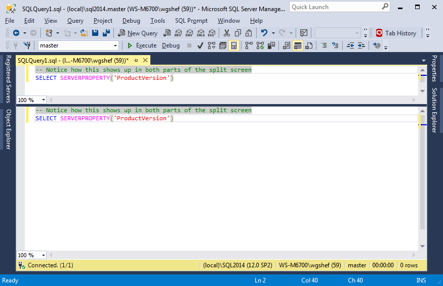Parse query with the checkmark icon
This screenshot has height=286, width=443.
200,45
